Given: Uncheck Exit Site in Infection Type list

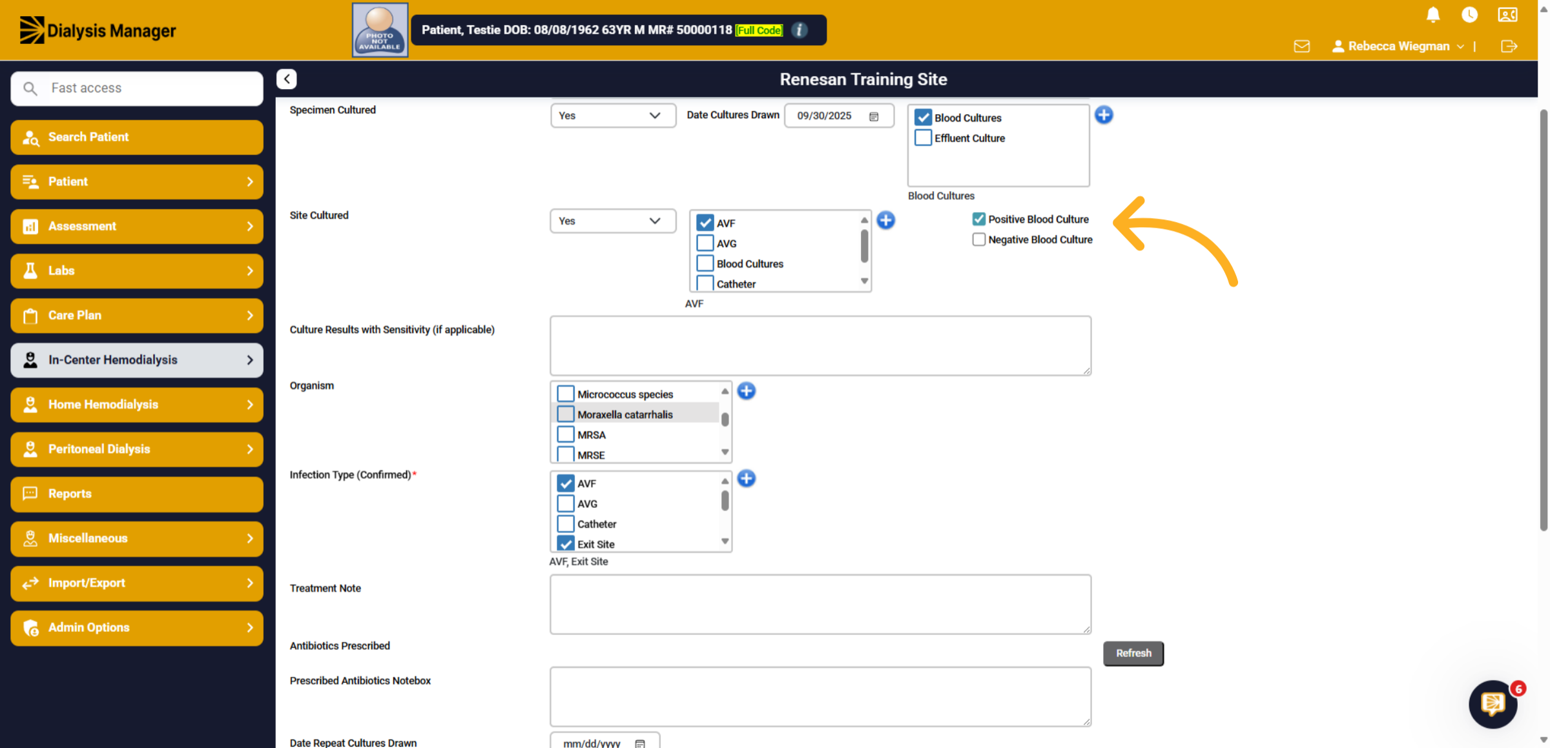Looking at the screenshot, I should [x=565, y=543].
